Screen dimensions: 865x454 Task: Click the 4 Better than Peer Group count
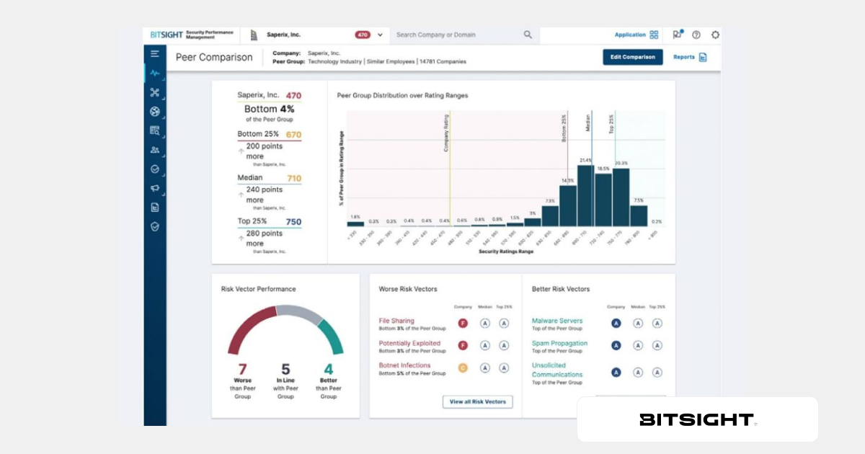coord(329,370)
